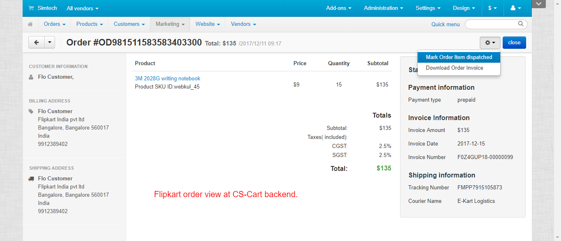The image size is (561, 241).
Task: Click the Invoice Amount $135 value
Action: (463, 130)
